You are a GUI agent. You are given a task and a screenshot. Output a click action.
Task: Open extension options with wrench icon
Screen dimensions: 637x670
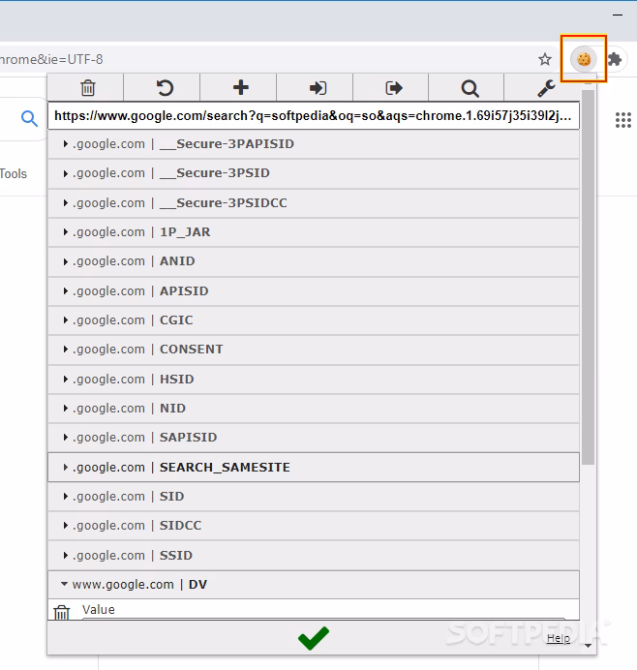545,87
